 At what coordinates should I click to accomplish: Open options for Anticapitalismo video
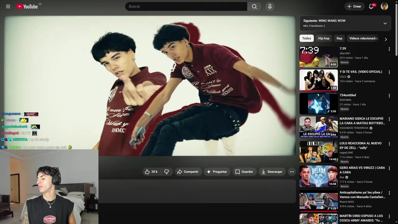click(x=389, y=193)
